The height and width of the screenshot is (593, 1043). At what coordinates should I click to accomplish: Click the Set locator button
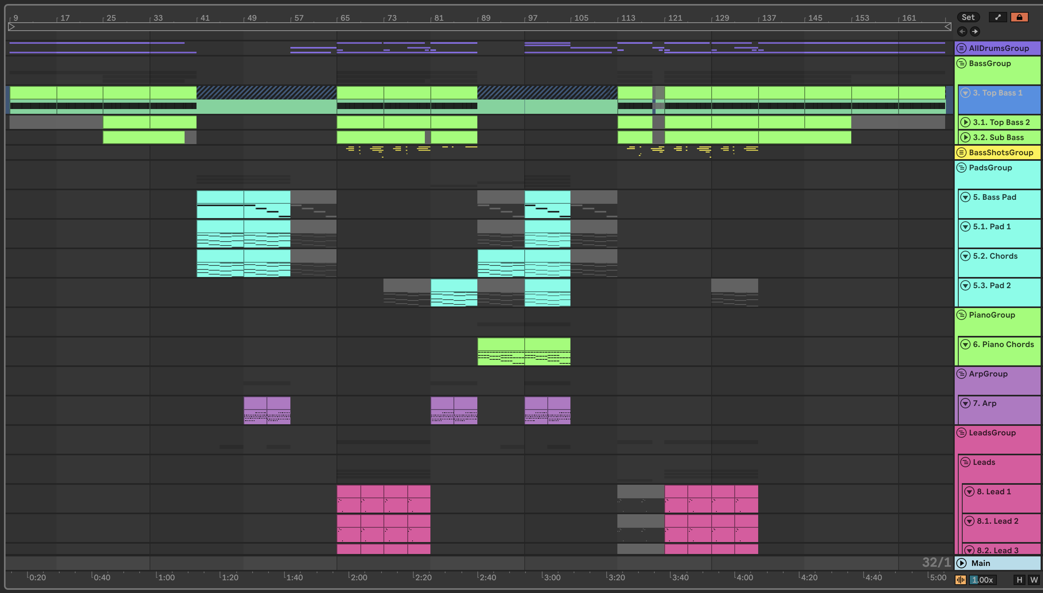(968, 17)
